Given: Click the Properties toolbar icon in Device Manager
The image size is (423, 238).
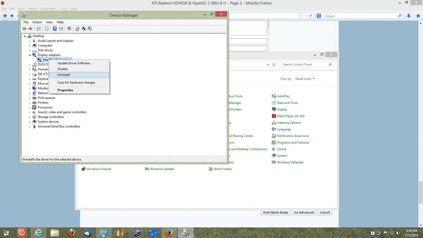Looking at the screenshot, I should [47, 29].
